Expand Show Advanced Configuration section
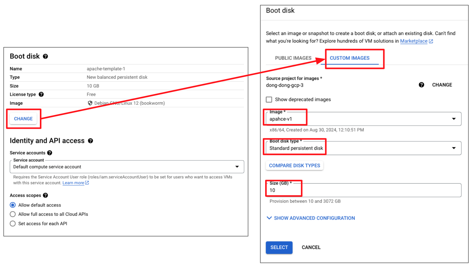 point(311,218)
